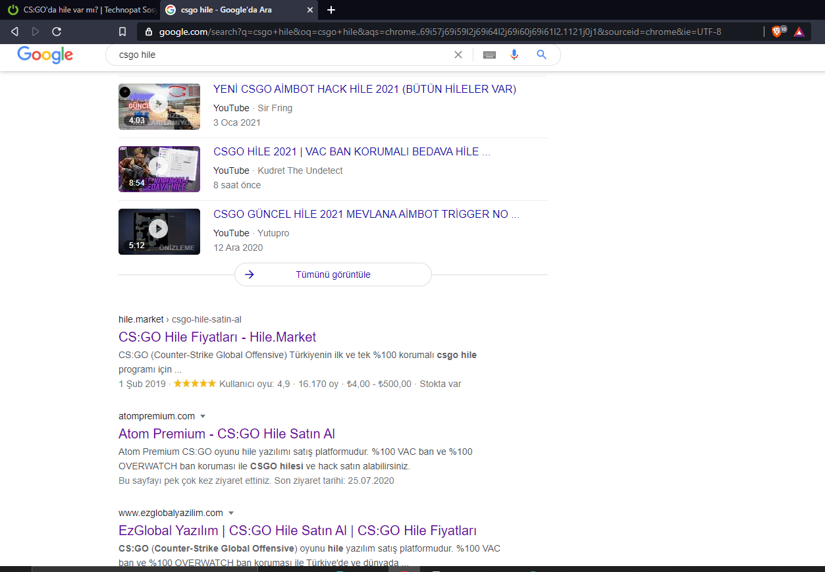Click the 'Tümünü görüntüle' button
Viewport: 825px width, 572px height.
click(x=333, y=274)
